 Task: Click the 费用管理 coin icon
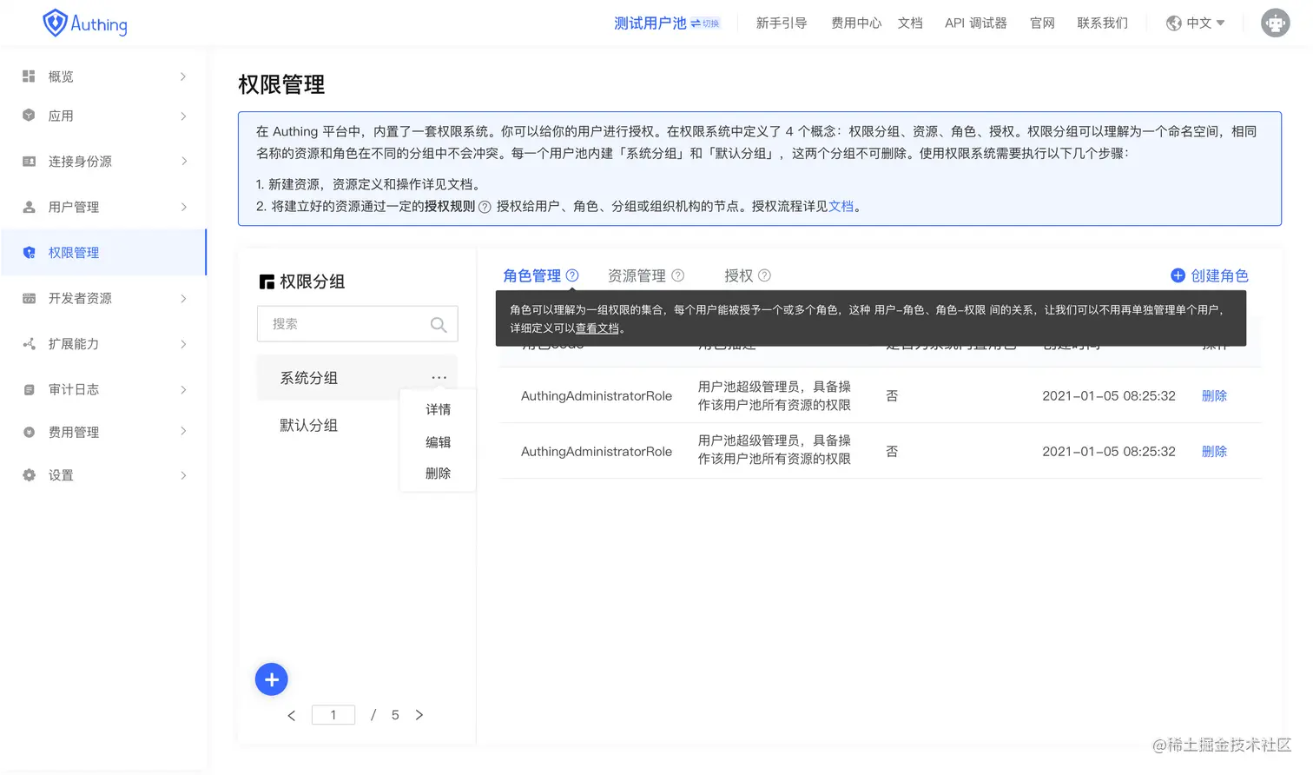(29, 432)
